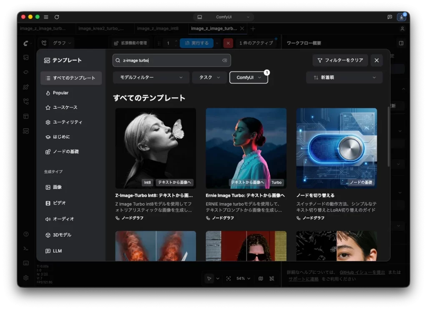Open the feedback chat icon in title bar
427x310 pixels.
(390, 17)
